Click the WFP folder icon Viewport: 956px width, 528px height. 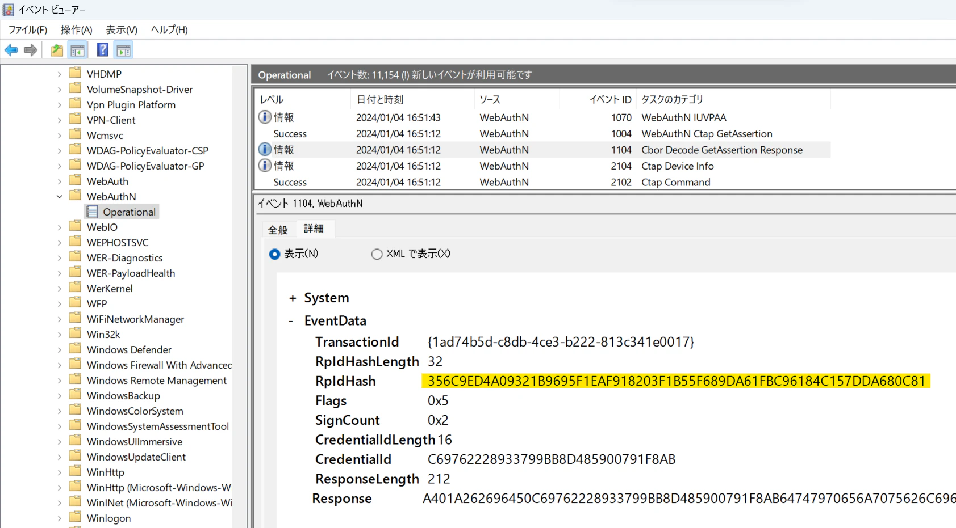click(x=75, y=303)
